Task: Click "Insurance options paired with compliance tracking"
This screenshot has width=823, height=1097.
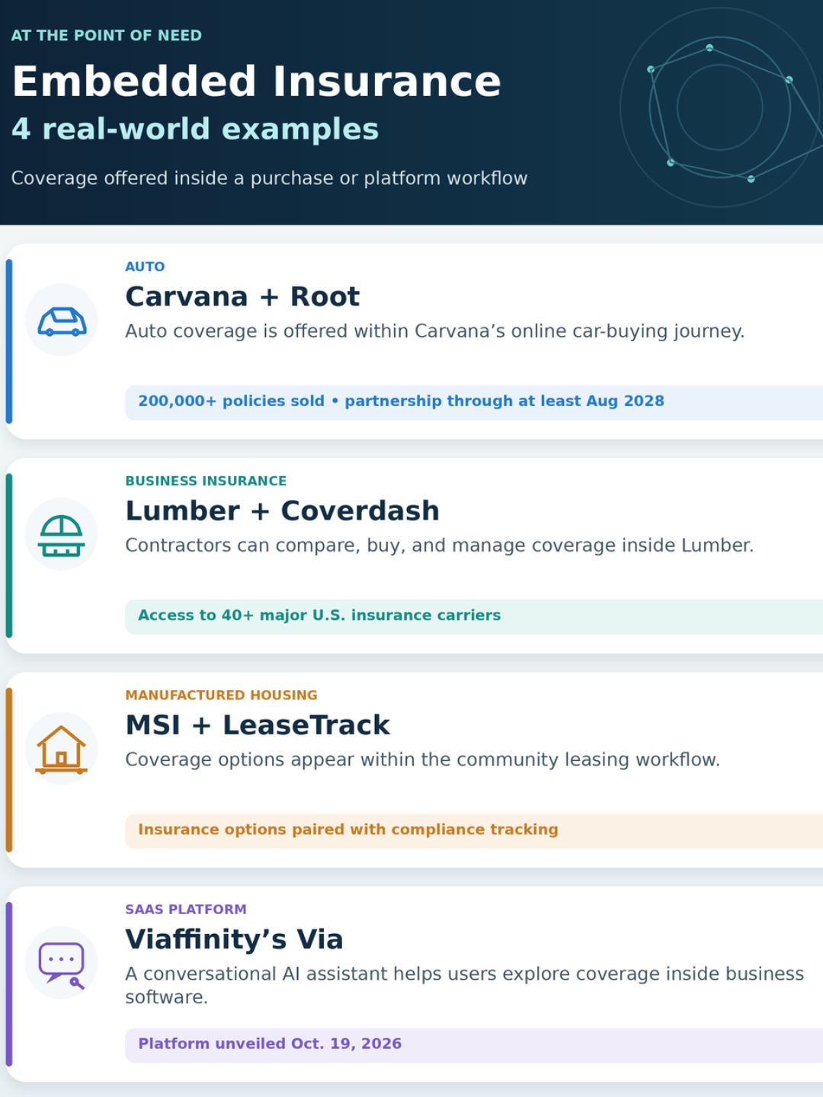Action: click(x=474, y=830)
